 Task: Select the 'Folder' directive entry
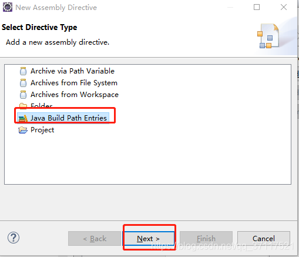click(x=42, y=106)
